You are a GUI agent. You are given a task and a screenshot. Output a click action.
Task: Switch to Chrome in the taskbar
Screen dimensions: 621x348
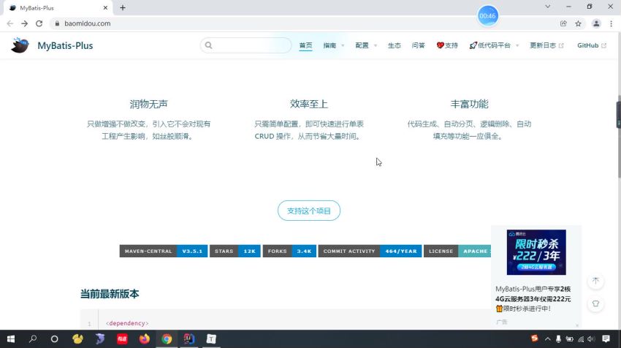167,339
